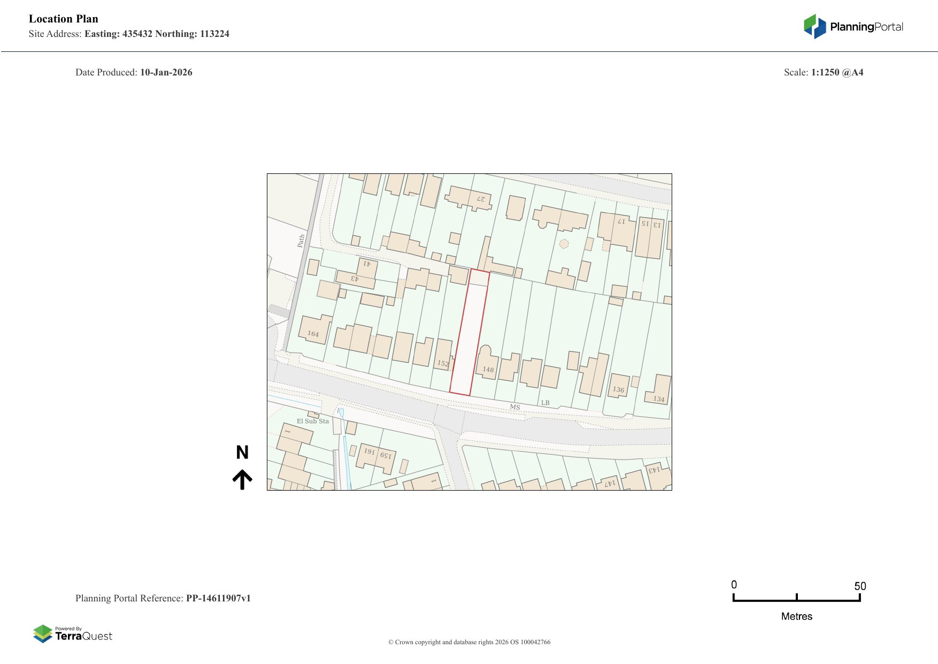Click the Location Plan title
The height and width of the screenshot is (664, 938).
pos(64,19)
